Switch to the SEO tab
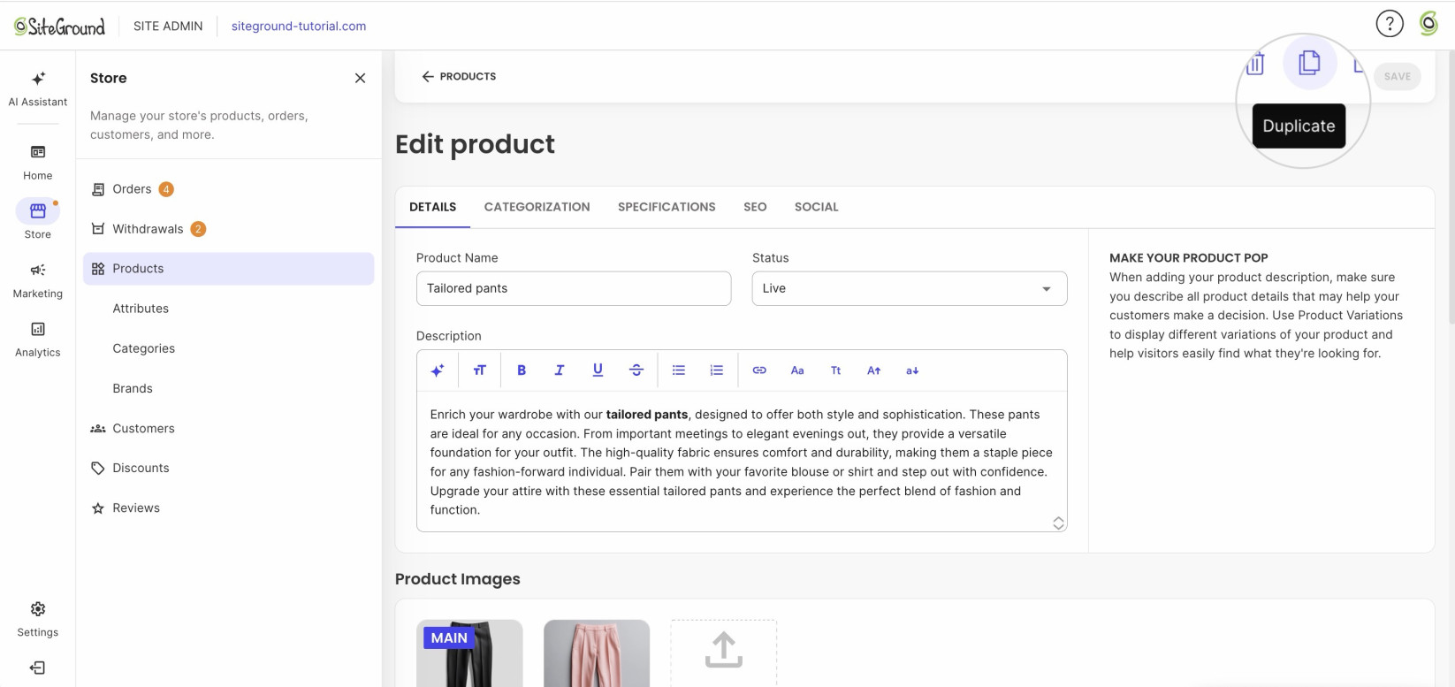1455x687 pixels. point(755,207)
